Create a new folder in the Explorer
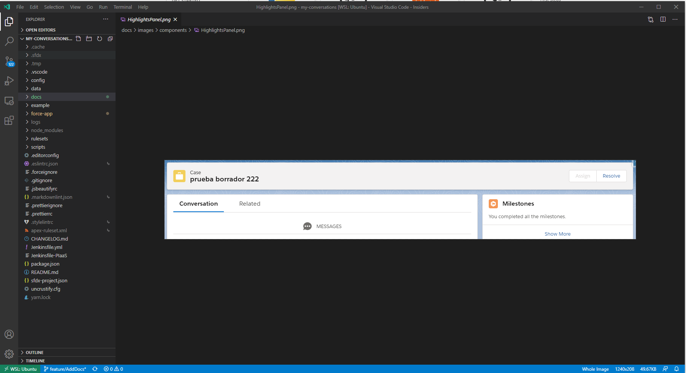686x373 pixels. click(89, 38)
